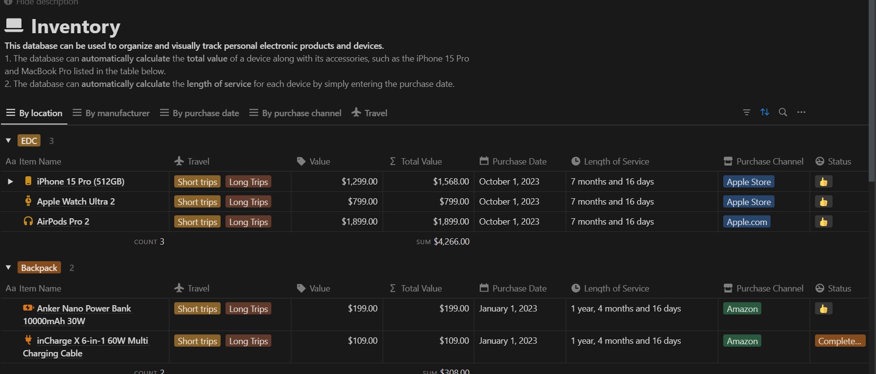Open the filter icon in database toolbar
Viewport: 876px width, 374px height.
coord(746,112)
